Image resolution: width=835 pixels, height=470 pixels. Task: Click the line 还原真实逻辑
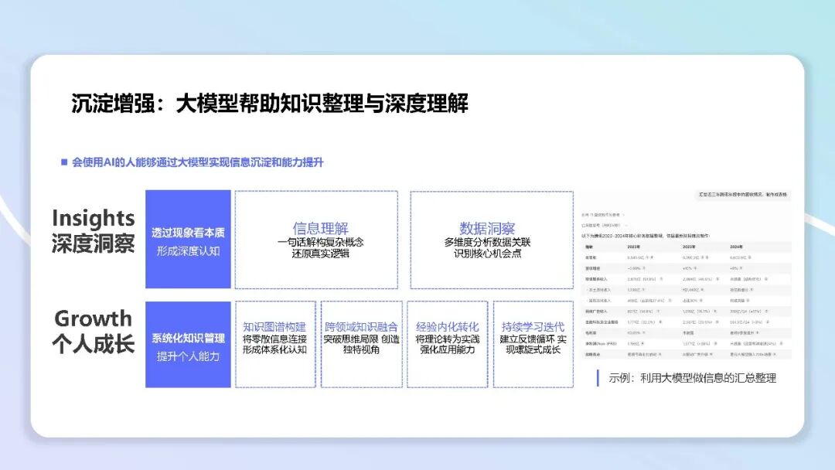point(321,254)
